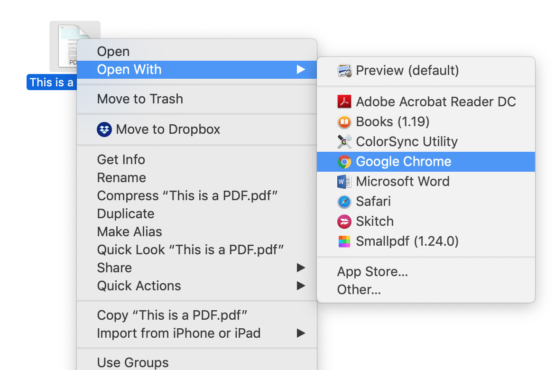Select the Open With menu entry
Screen dimensions: 555x370
[197, 69]
